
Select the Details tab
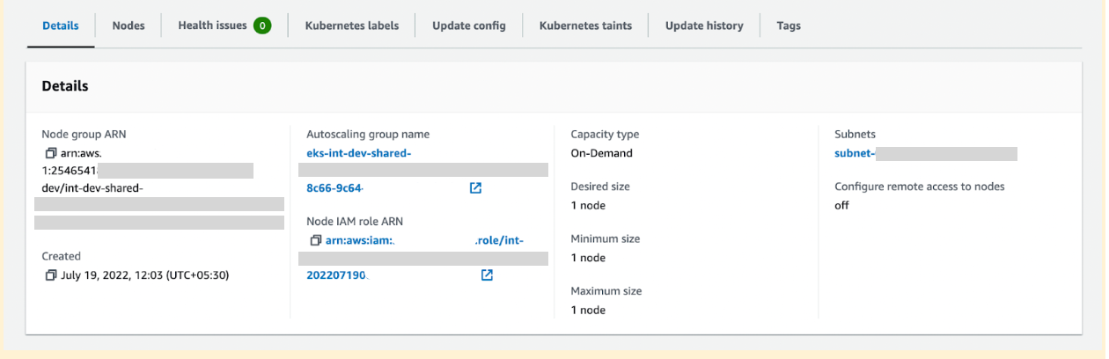(x=60, y=26)
